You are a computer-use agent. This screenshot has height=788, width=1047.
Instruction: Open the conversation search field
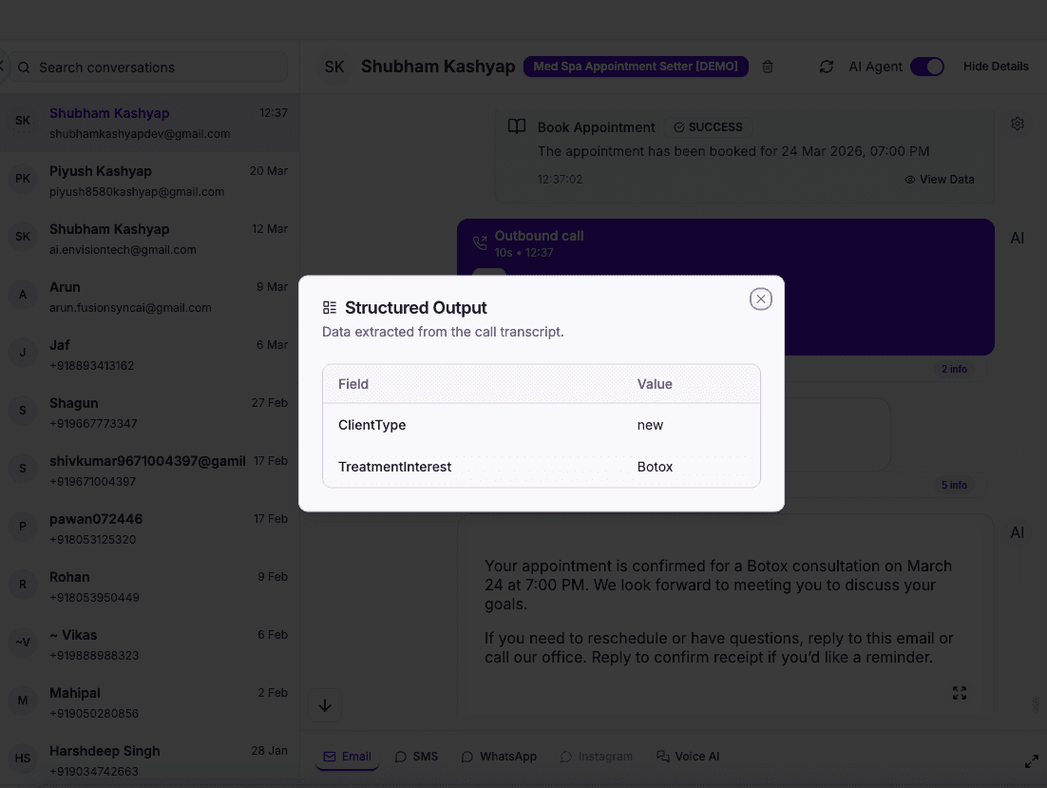click(x=145, y=67)
